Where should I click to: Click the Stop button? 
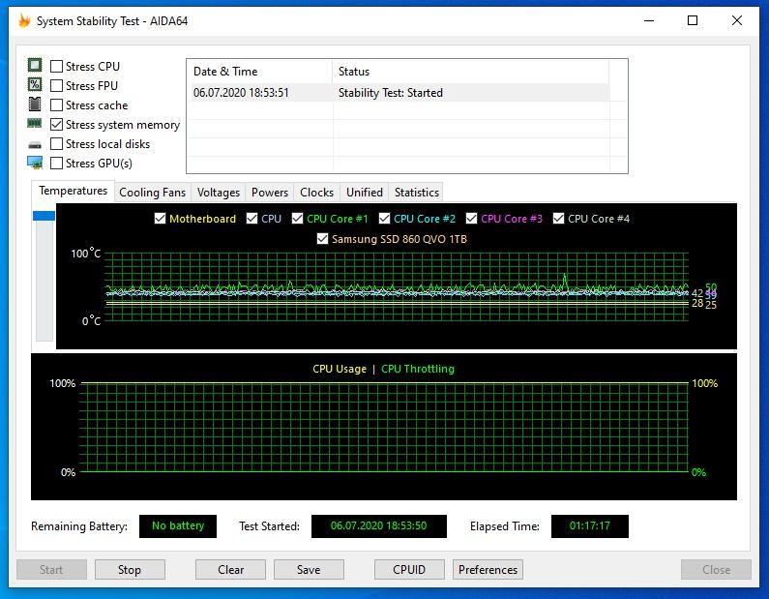[x=130, y=570]
